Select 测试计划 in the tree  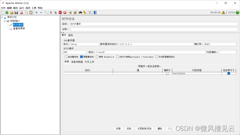click(x=12, y=17)
